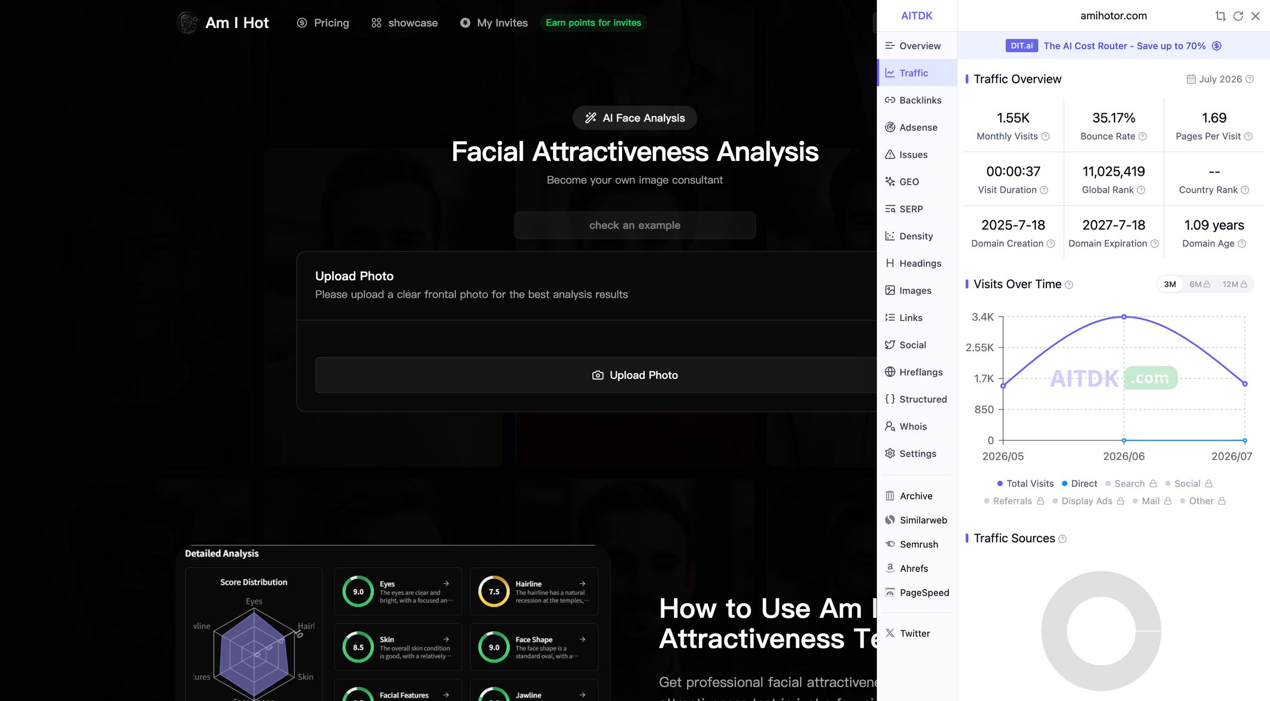Open the Images section
This screenshot has height=701, width=1270.
click(x=917, y=291)
